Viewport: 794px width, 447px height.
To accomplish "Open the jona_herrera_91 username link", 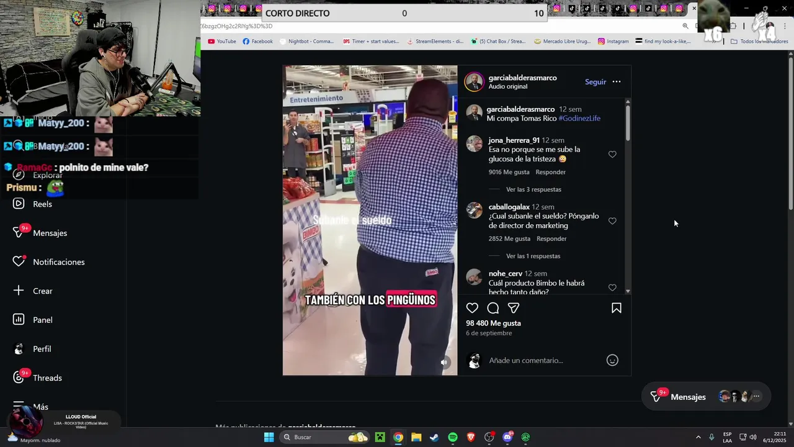I will pyautogui.click(x=514, y=140).
